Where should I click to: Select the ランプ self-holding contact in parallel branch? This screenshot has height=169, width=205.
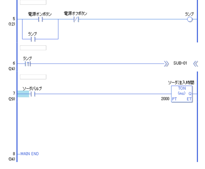33,39
